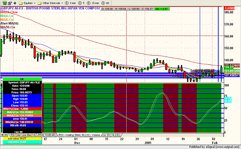Click the Dec month label on time axis

(77, 143)
